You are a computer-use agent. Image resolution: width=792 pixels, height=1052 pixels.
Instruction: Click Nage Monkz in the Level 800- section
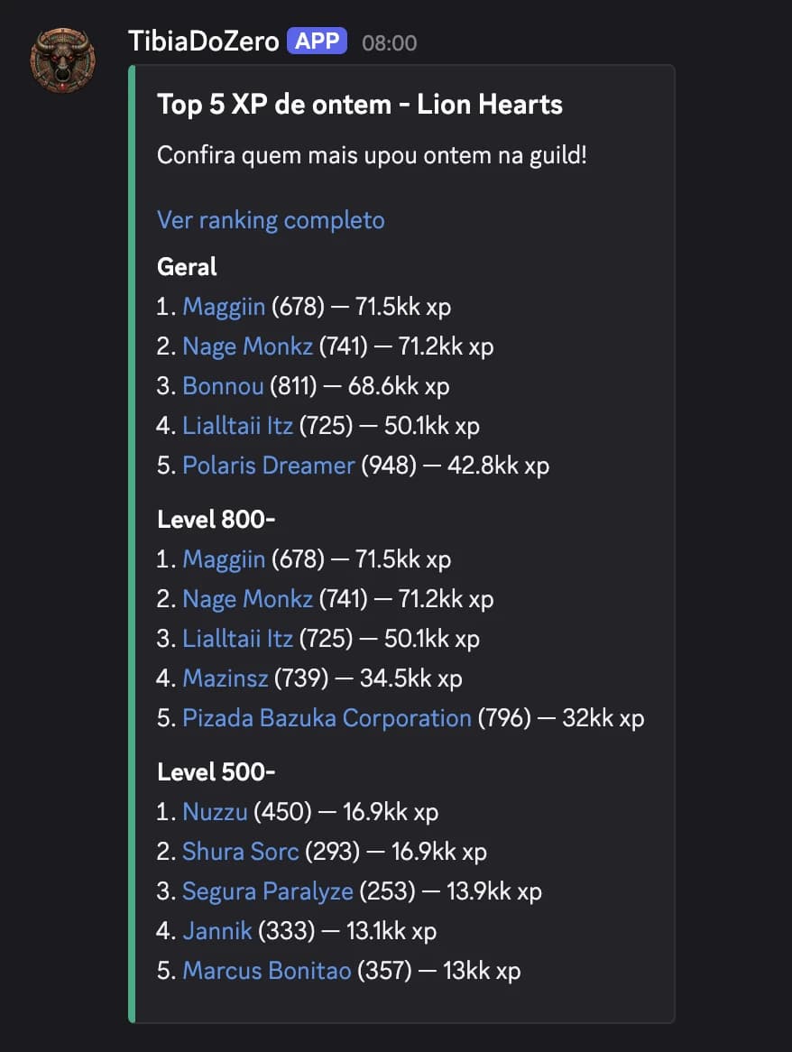247,598
